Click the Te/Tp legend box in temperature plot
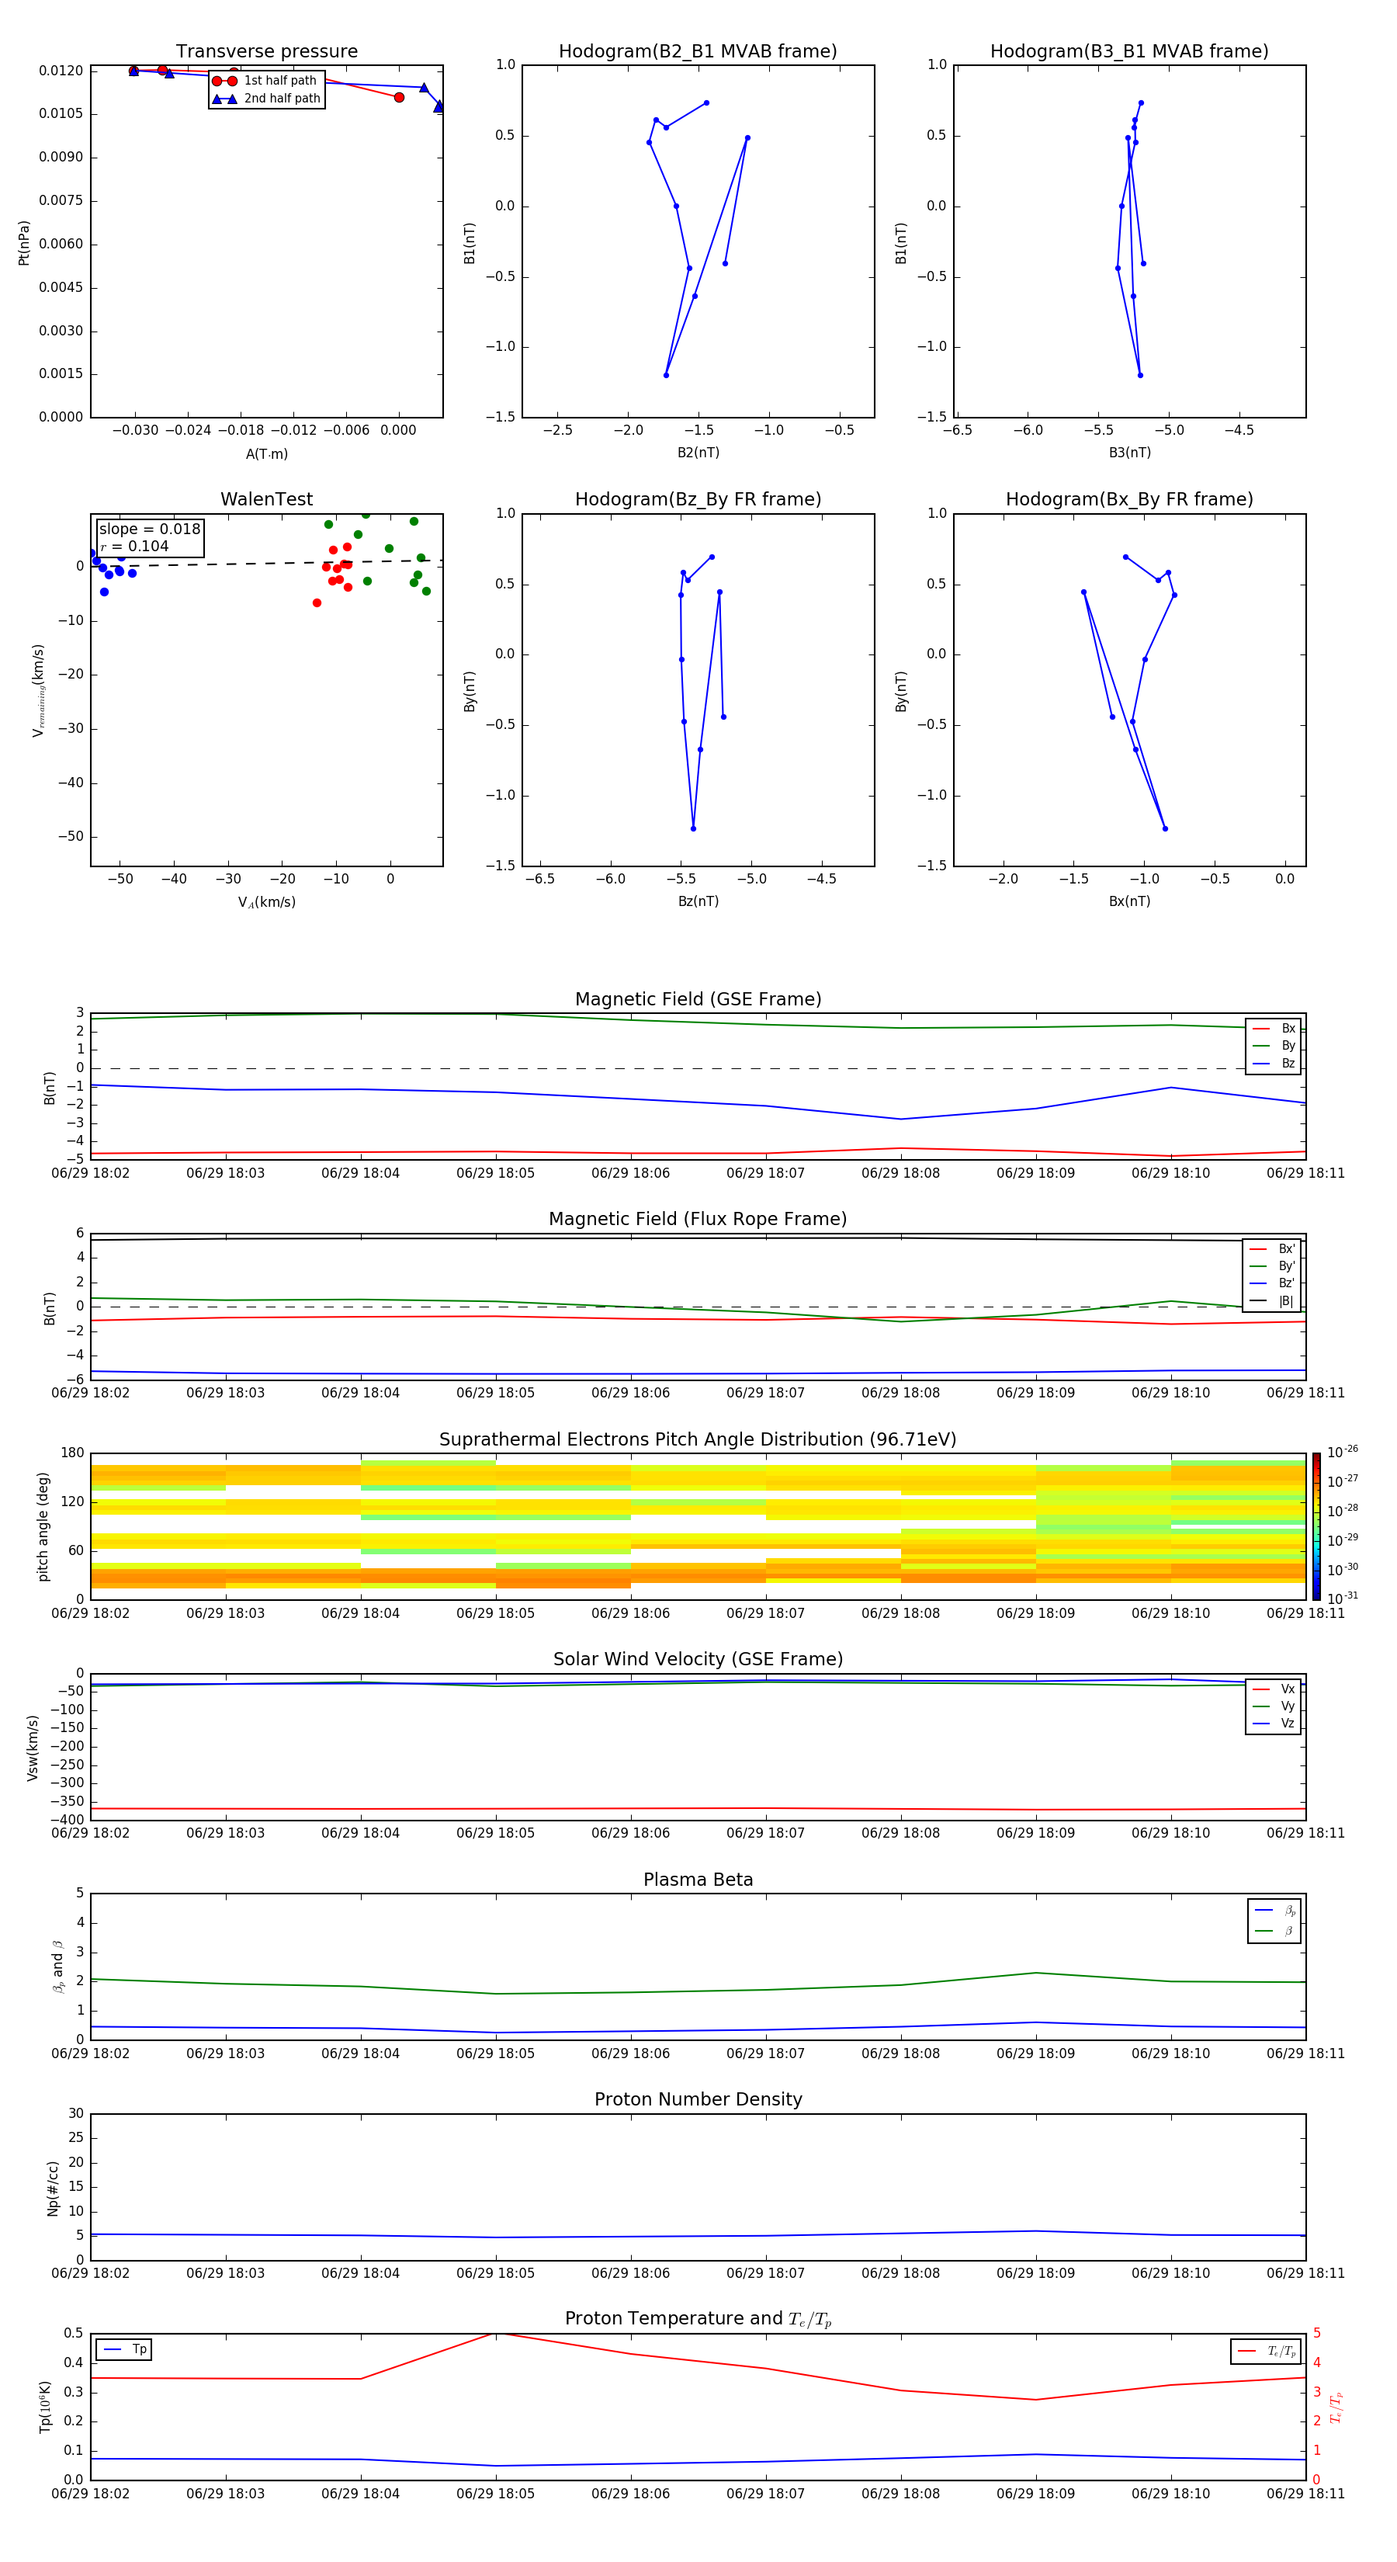The width and height of the screenshot is (1397, 2562). click(1265, 2352)
